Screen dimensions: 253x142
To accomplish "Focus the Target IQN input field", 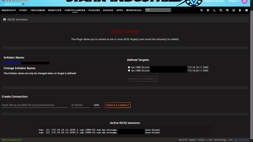I will (x=34, y=105).
